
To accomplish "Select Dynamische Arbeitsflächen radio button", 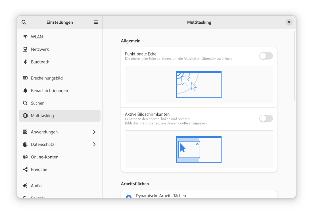I will [x=129, y=196].
